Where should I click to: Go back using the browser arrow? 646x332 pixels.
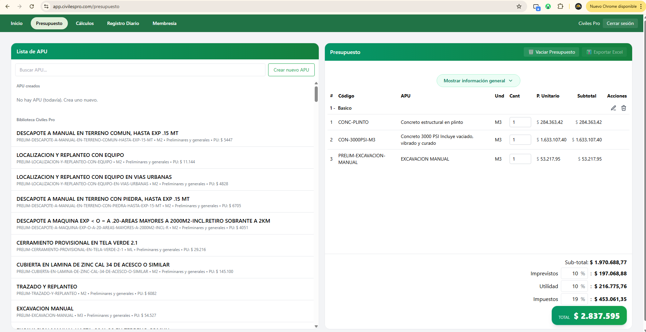click(x=7, y=6)
